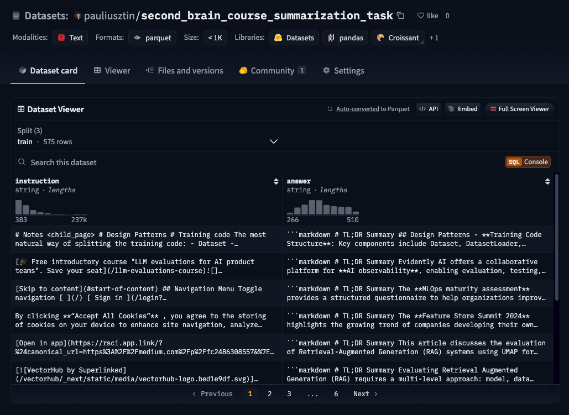The height and width of the screenshot is (415, 569).
Task: Select the '# Notes <child_page>' instruction cell
Action: [147, 239]
